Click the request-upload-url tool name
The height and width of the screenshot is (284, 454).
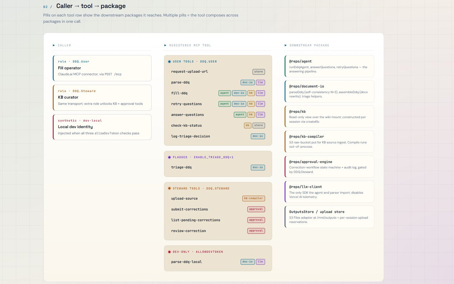tap(190, 72)
